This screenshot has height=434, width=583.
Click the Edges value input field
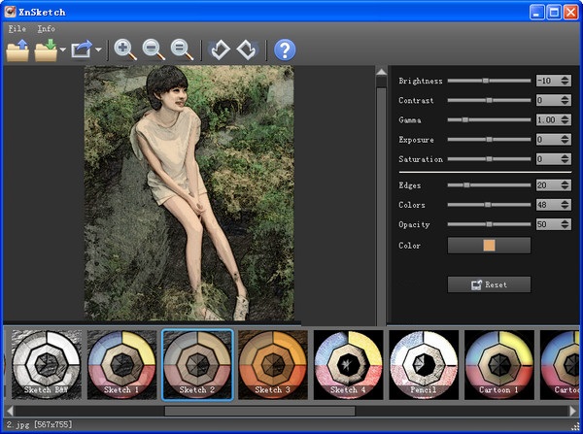coord(547,184)
